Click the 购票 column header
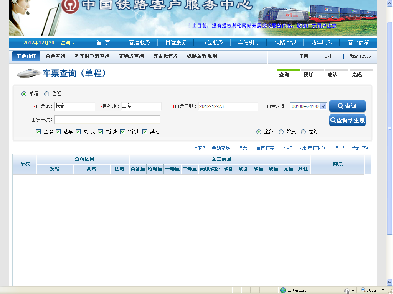Screen dimensions: 393x294 [x=337, y=164]
